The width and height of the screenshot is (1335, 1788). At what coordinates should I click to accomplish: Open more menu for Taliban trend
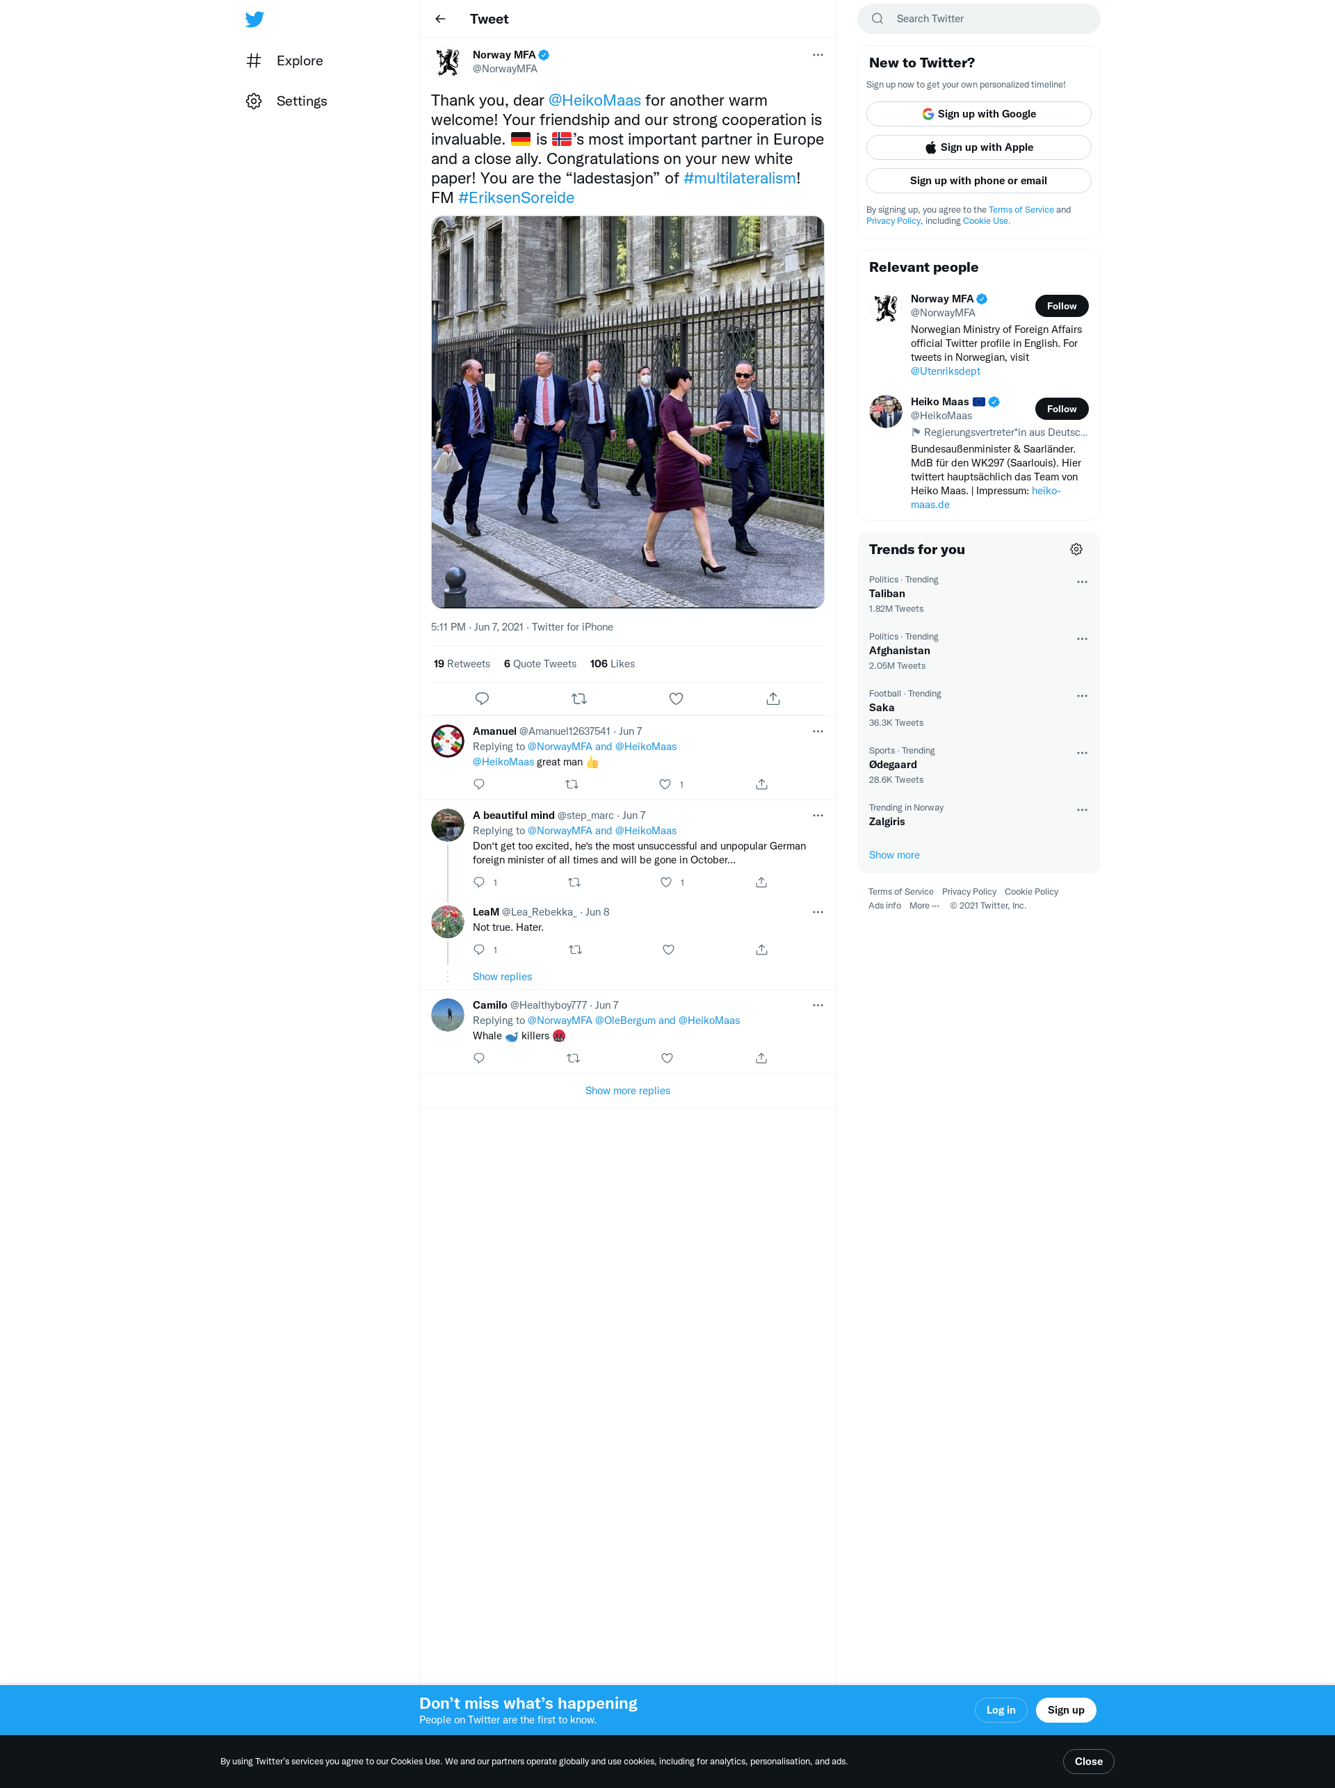[x=1081, y=582]
